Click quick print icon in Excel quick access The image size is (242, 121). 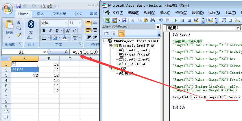(x=50, y=6)
